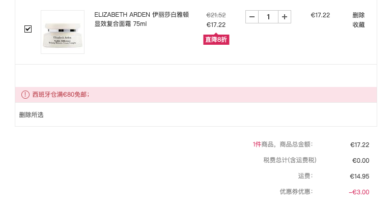392x205 pixels.
Task: Click the 优惠券优惠 coupon label
Action: tap(296, 192)
